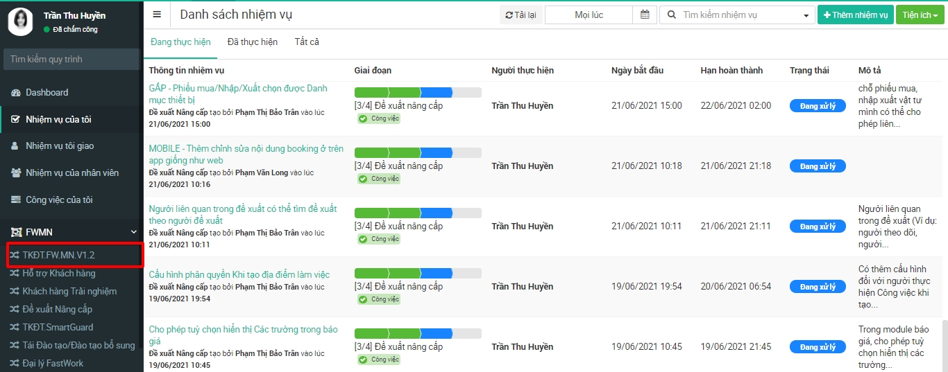Open Nhiệm vụ của nhân viên
948x372 pixels.
click(x=71, y=172)
